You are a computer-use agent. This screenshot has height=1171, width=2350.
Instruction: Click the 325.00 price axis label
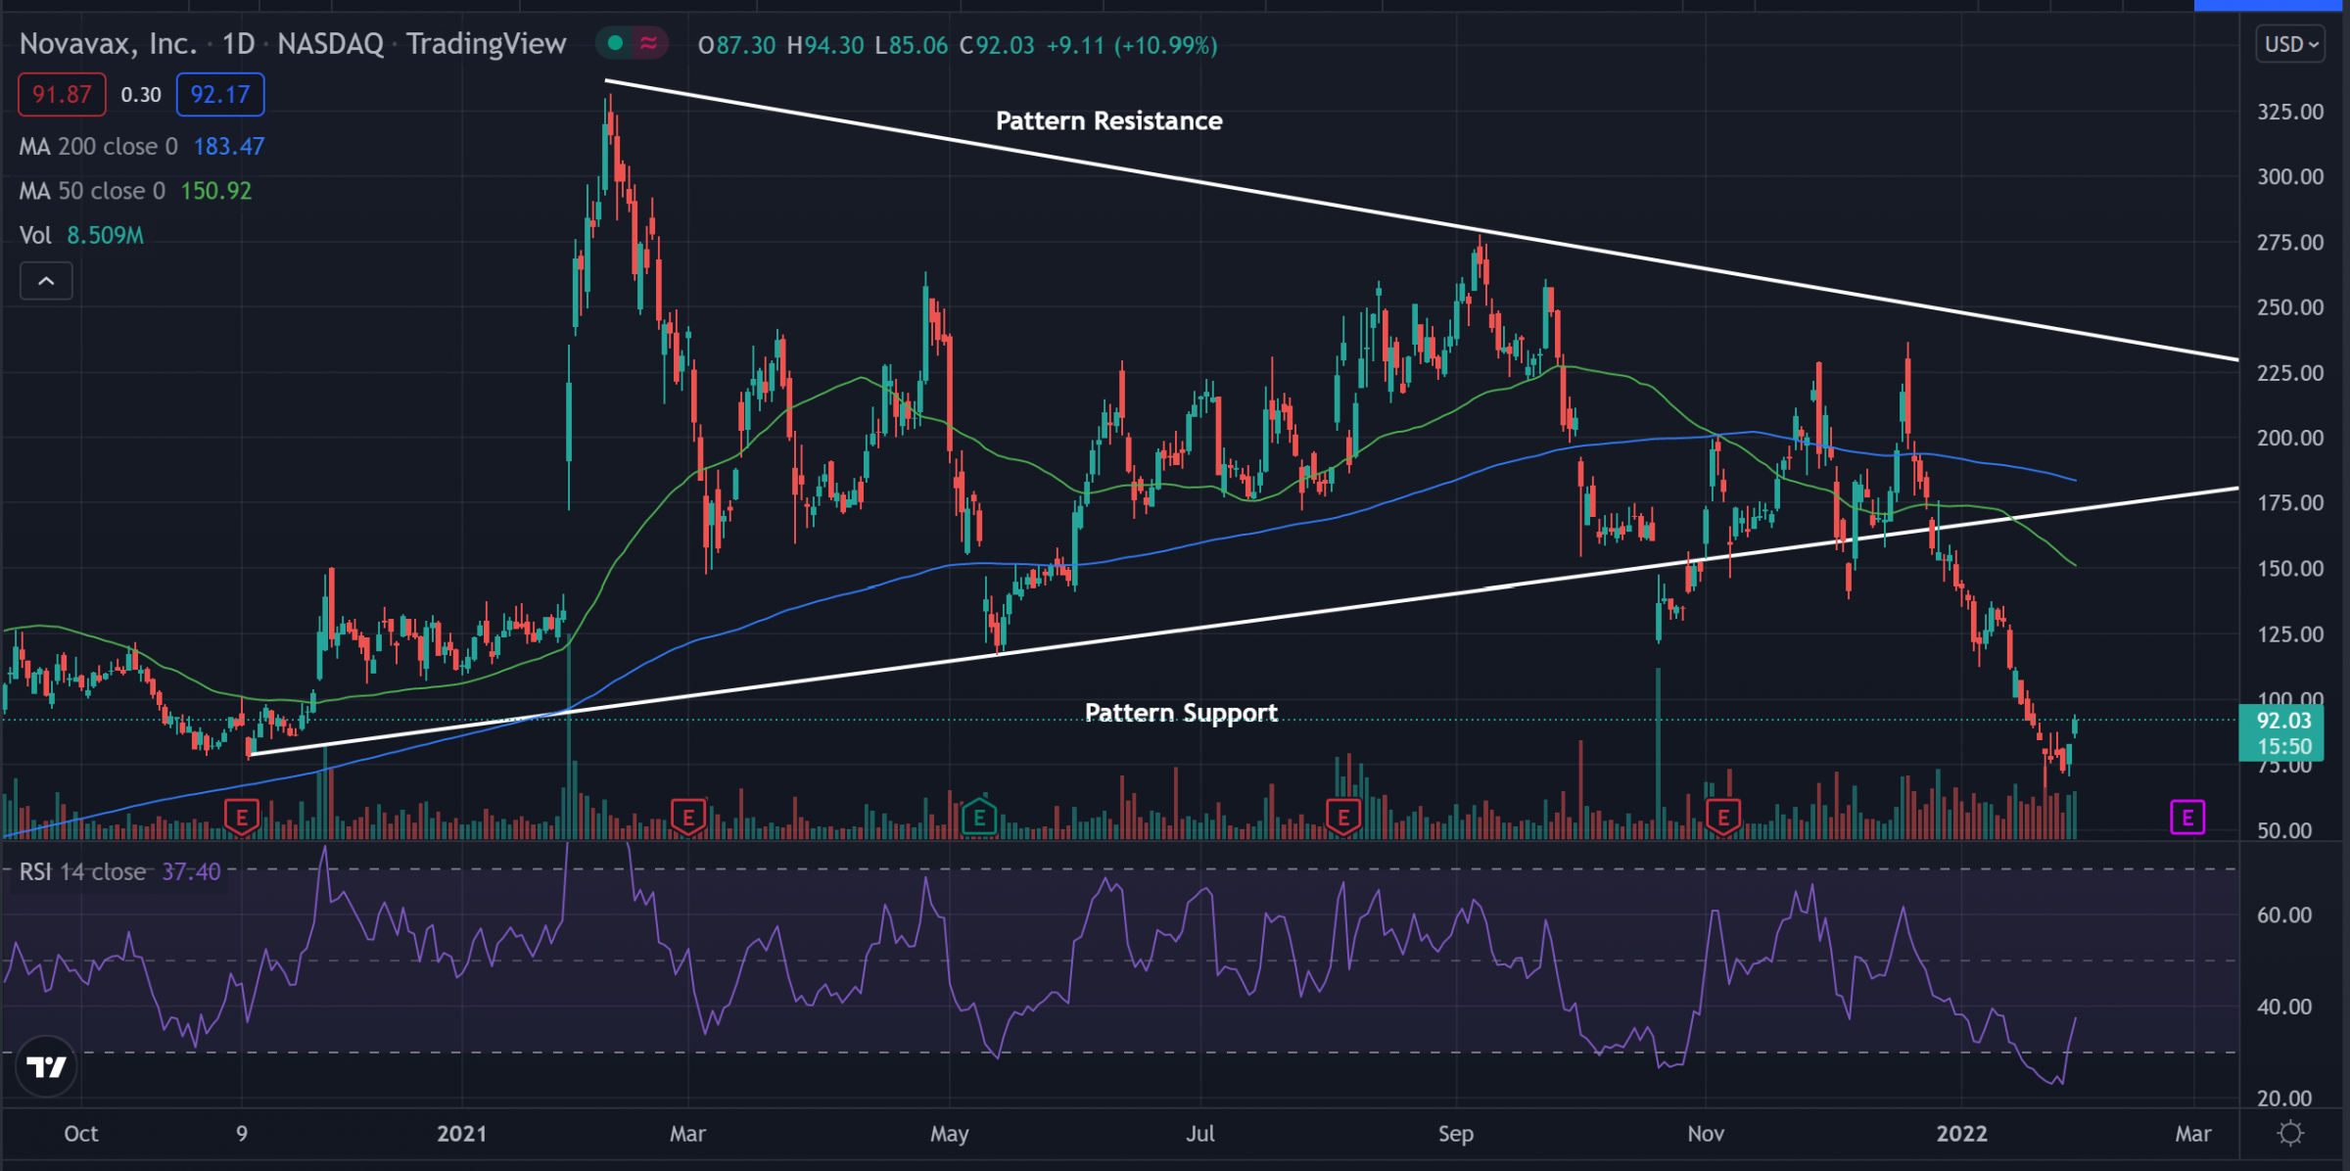(x=2290, y=112)
